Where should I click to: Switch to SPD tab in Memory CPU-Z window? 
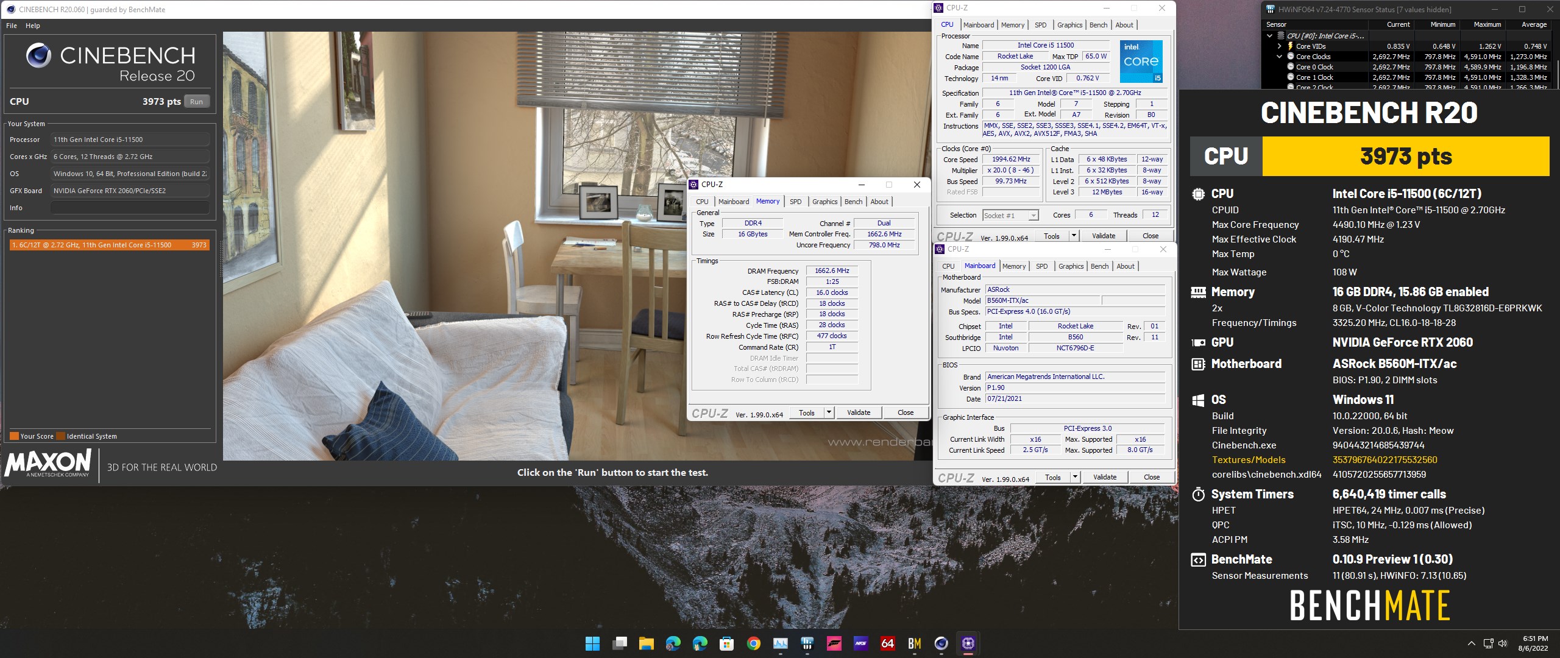pos(795,202)
